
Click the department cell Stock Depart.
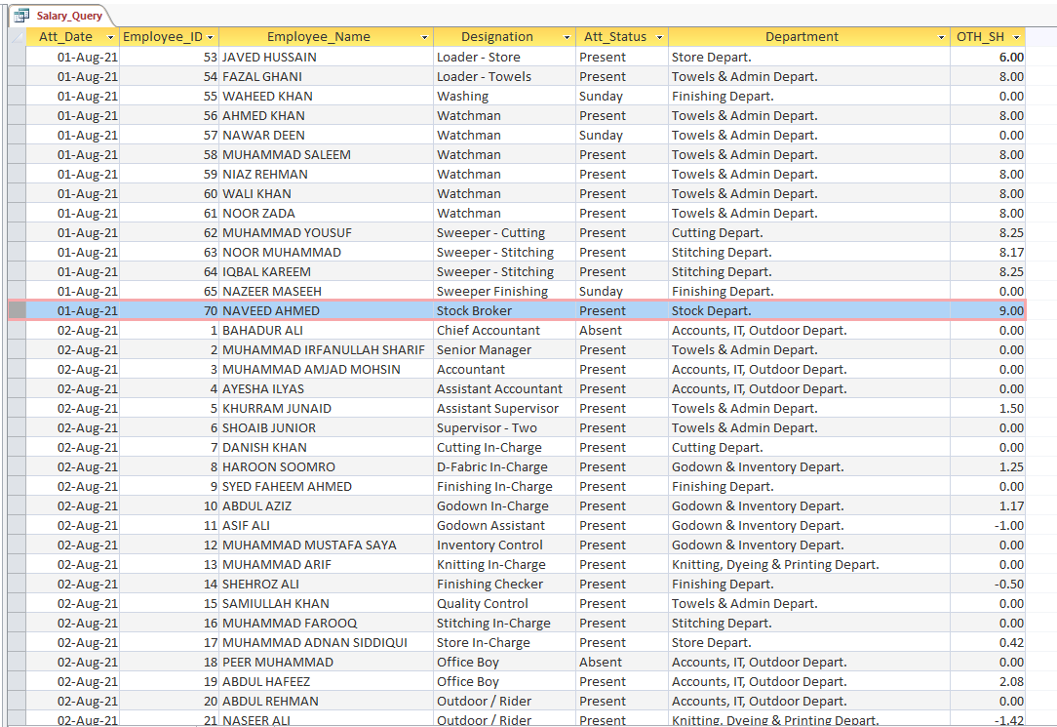tap(809, 311)
